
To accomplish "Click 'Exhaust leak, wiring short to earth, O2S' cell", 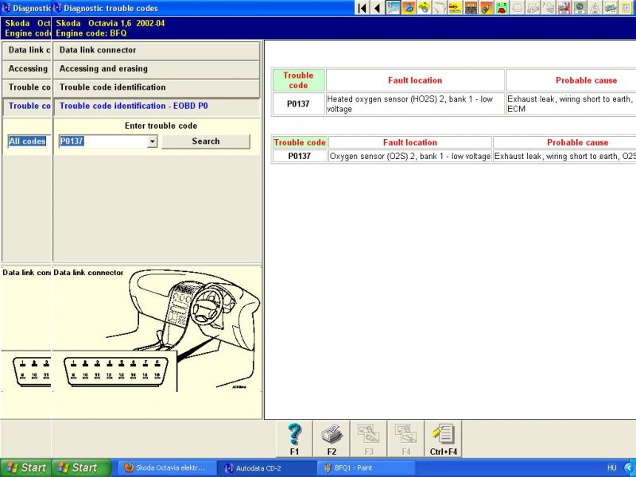I will [x=564, y=156].
